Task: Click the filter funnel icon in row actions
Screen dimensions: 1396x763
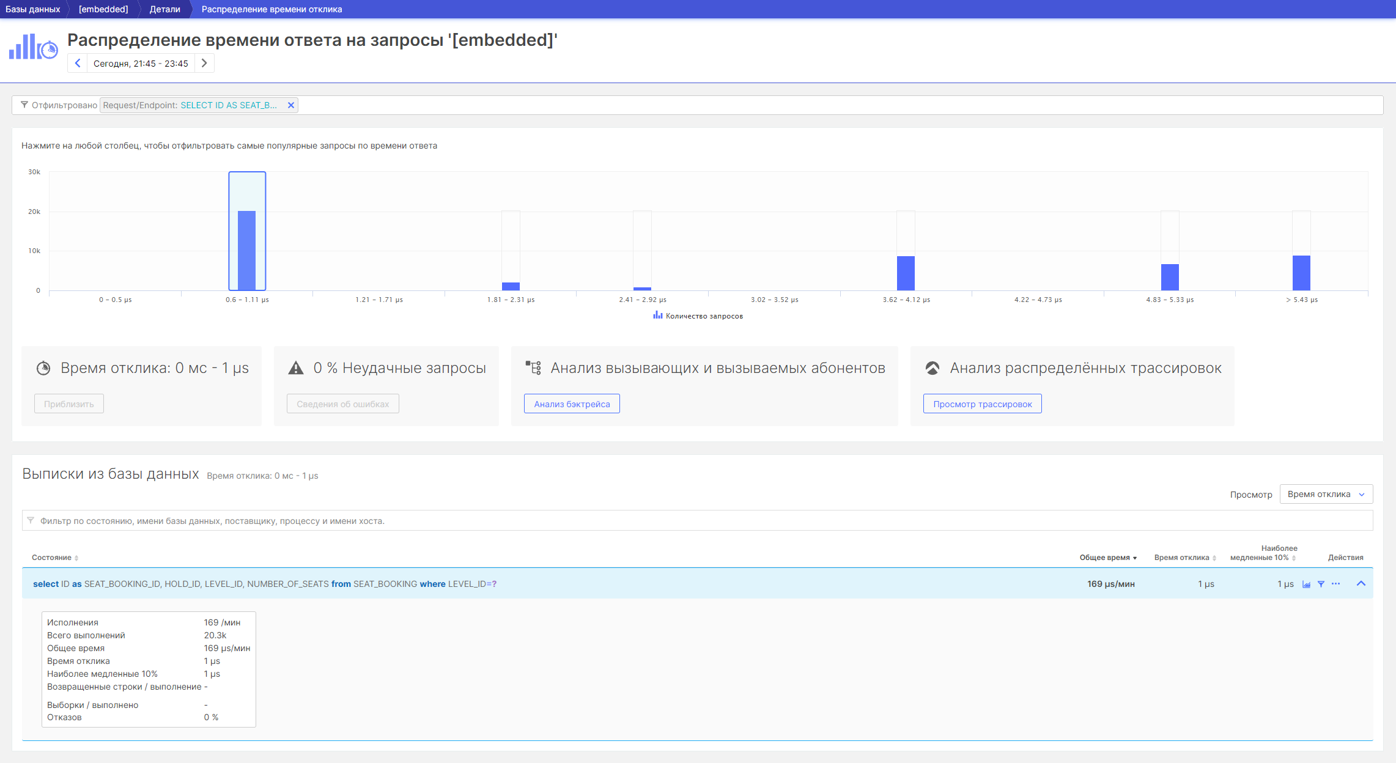Action: 1321,584
